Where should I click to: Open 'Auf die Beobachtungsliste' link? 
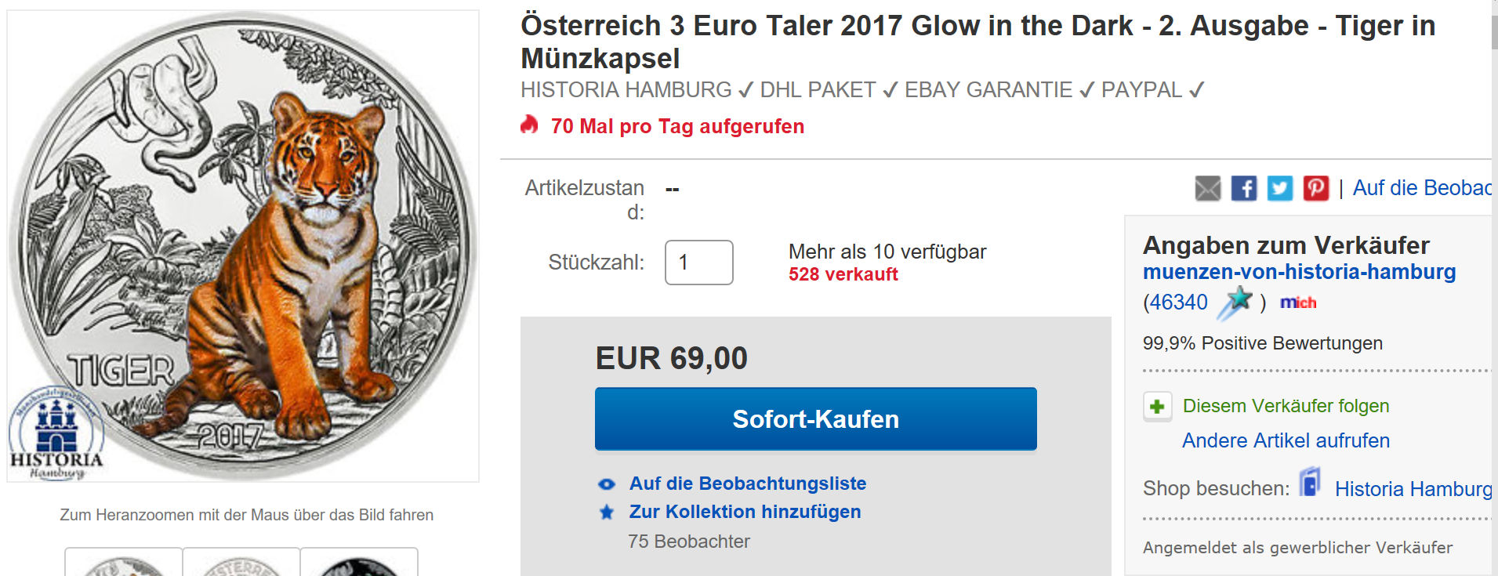[x=748, y=484]
